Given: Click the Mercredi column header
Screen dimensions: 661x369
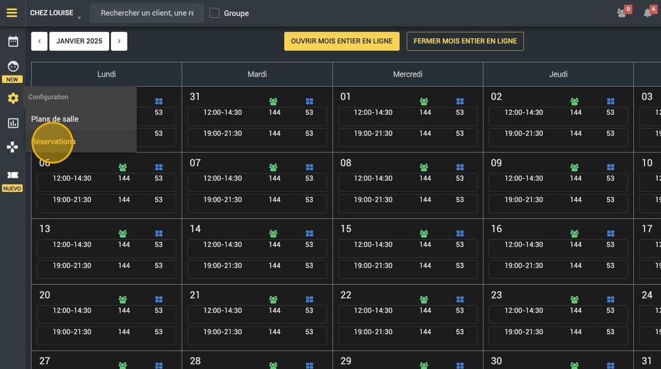Looking at the screenshot, I should 408,74.
